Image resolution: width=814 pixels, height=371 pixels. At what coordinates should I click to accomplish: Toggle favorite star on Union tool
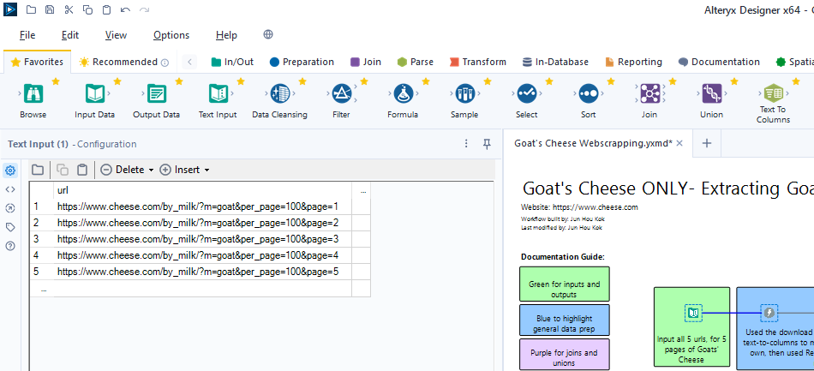pos(734,81)
